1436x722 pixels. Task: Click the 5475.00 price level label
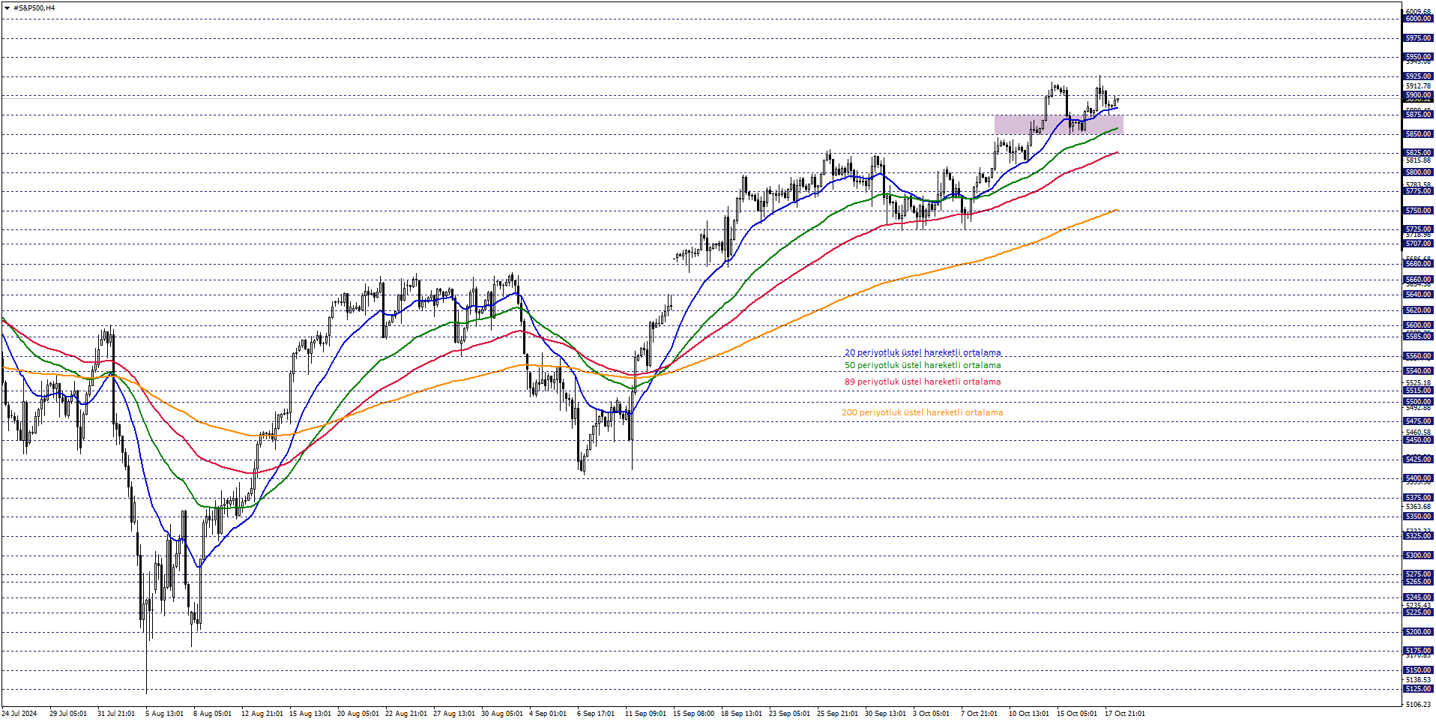click(x=1418, y=421)
